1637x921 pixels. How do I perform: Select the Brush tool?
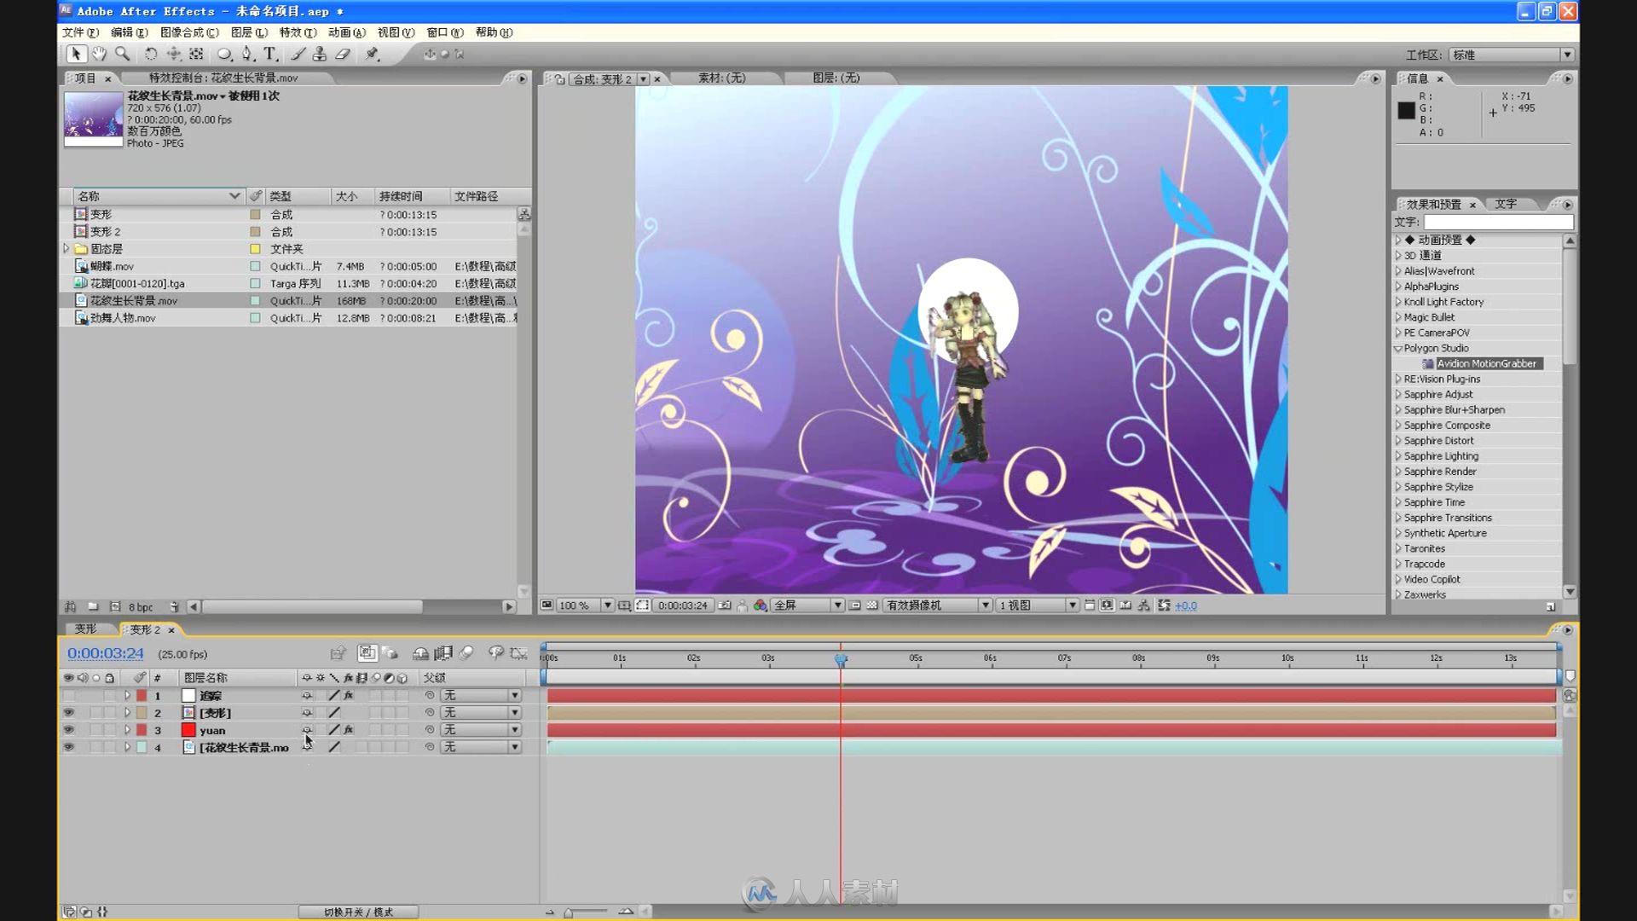tap(298, 54)
